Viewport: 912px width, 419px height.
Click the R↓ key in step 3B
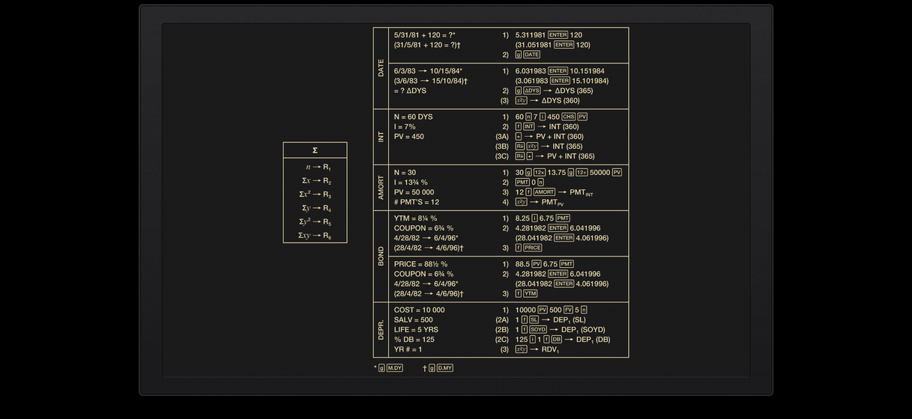click(x=520, y=146)
